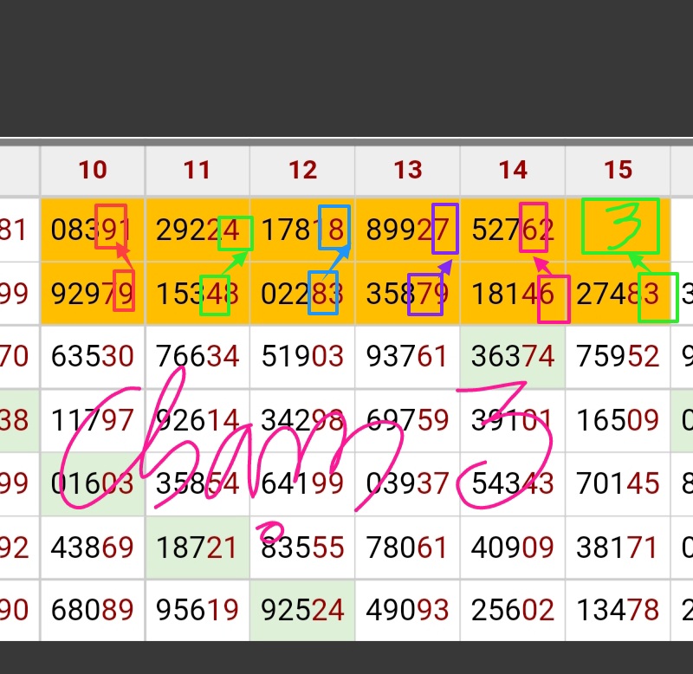693x674 pixels.
Task: Pick the table cell 16509
Action: (x=618, y=420)
